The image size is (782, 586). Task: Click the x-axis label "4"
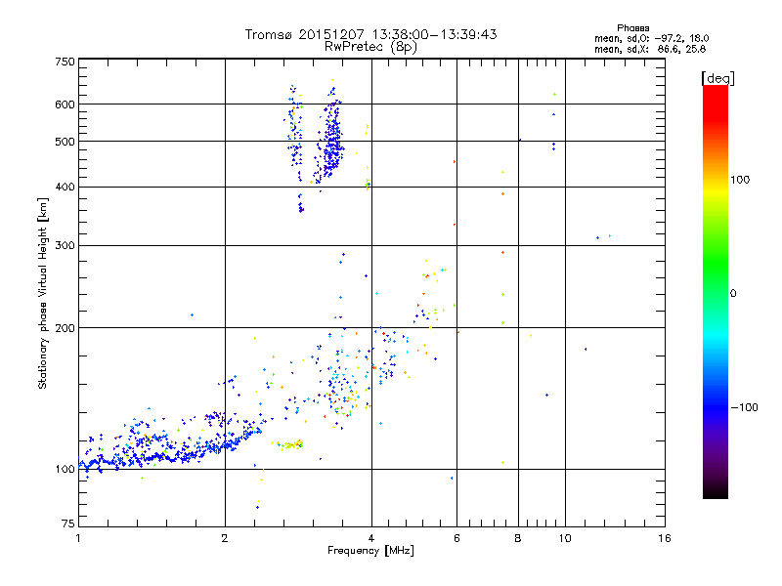coord(371,538)
